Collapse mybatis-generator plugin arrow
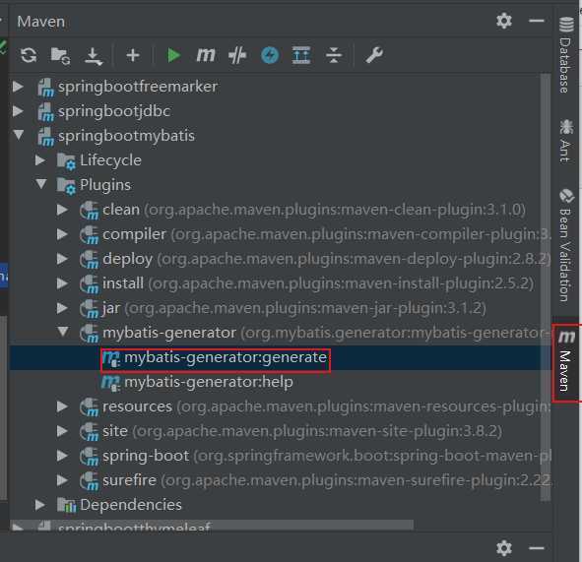This screenshot has height=562, width=582. coord(63,332)
